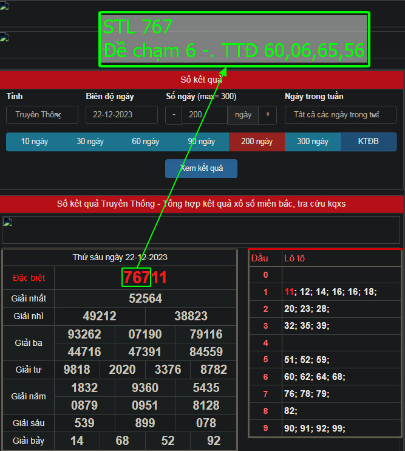Click the topmost broken image icon
405x451 pixels.
4,8
